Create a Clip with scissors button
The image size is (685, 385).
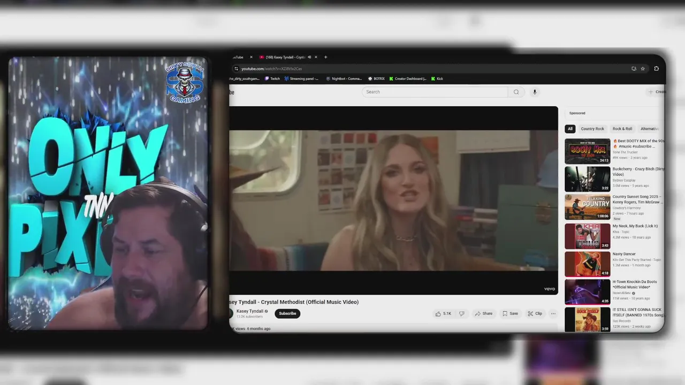click(535, 314)
